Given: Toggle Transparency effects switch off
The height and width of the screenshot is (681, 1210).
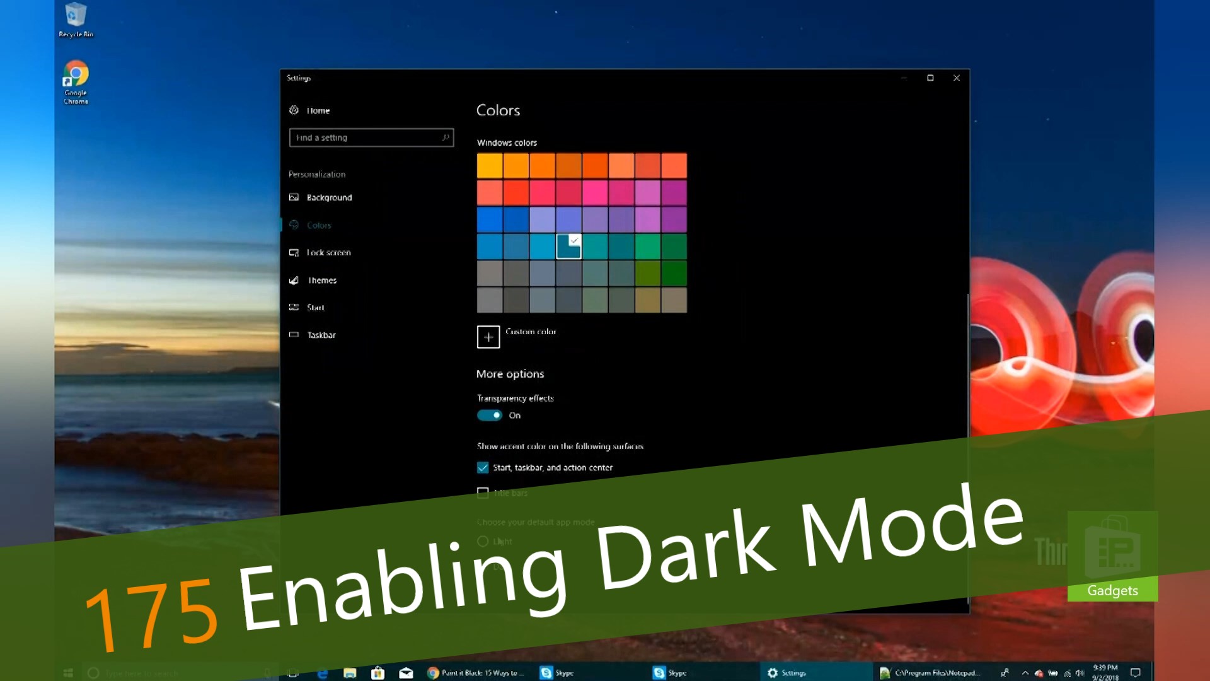Looking at the screenshot, I should tap(489, 415).
